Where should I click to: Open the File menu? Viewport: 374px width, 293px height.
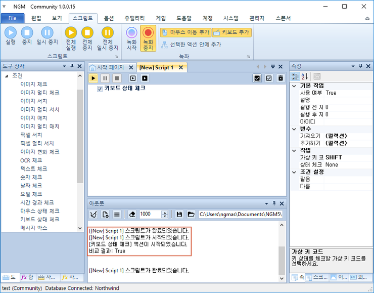pyautogui.click(x=13, y=18)
